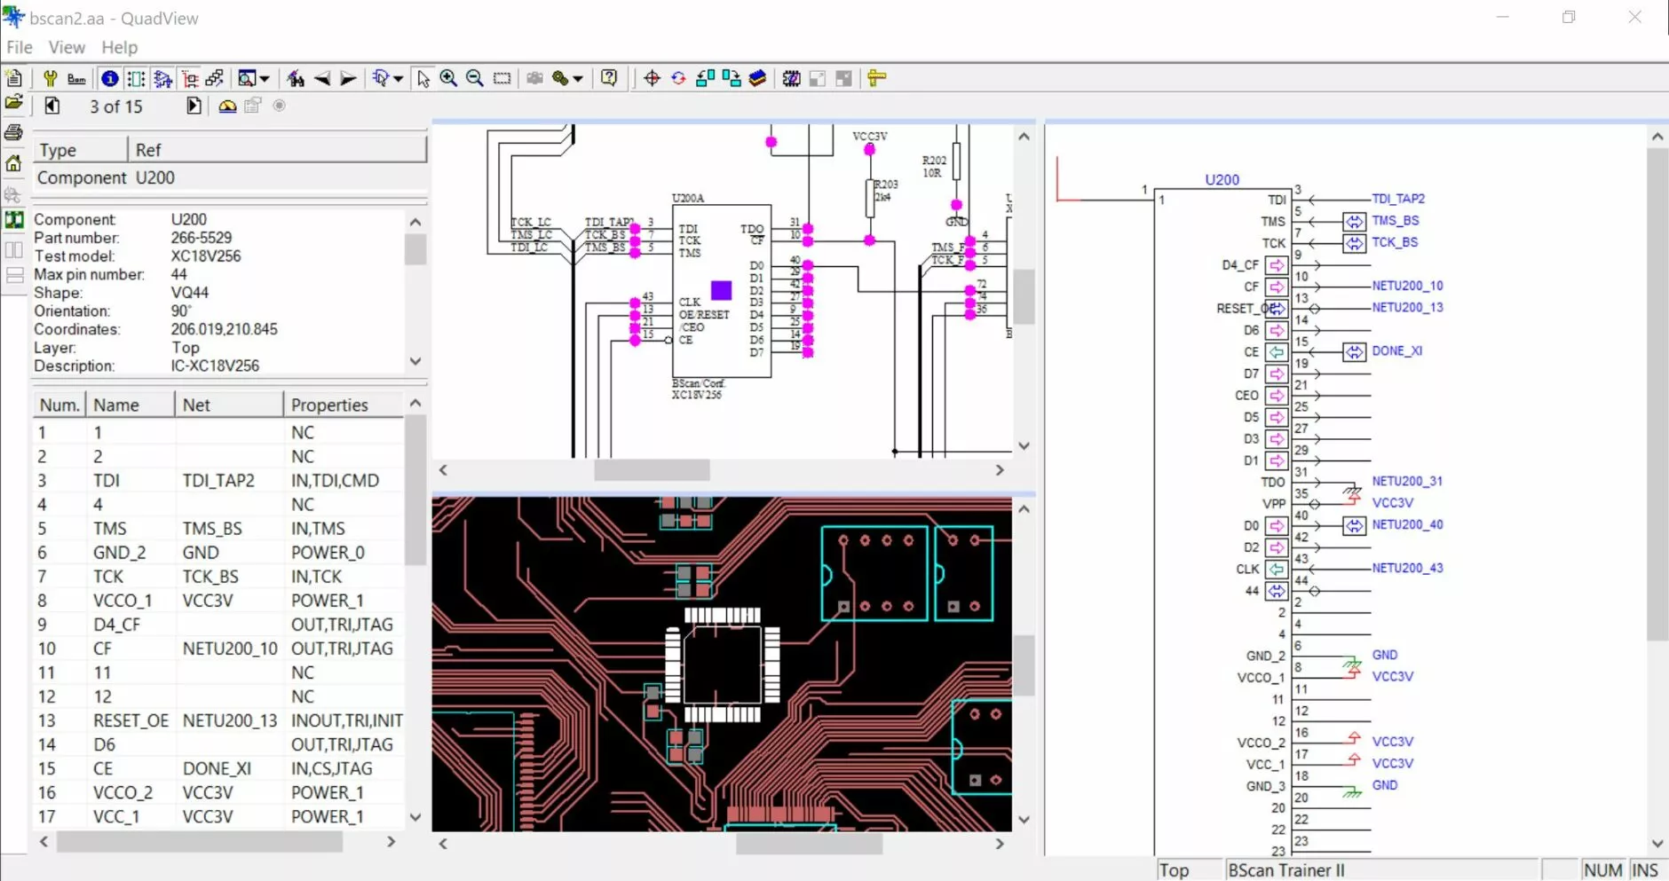The image size is (1669, 881).
Task: Open the View menu
Action: pos(67,47)
